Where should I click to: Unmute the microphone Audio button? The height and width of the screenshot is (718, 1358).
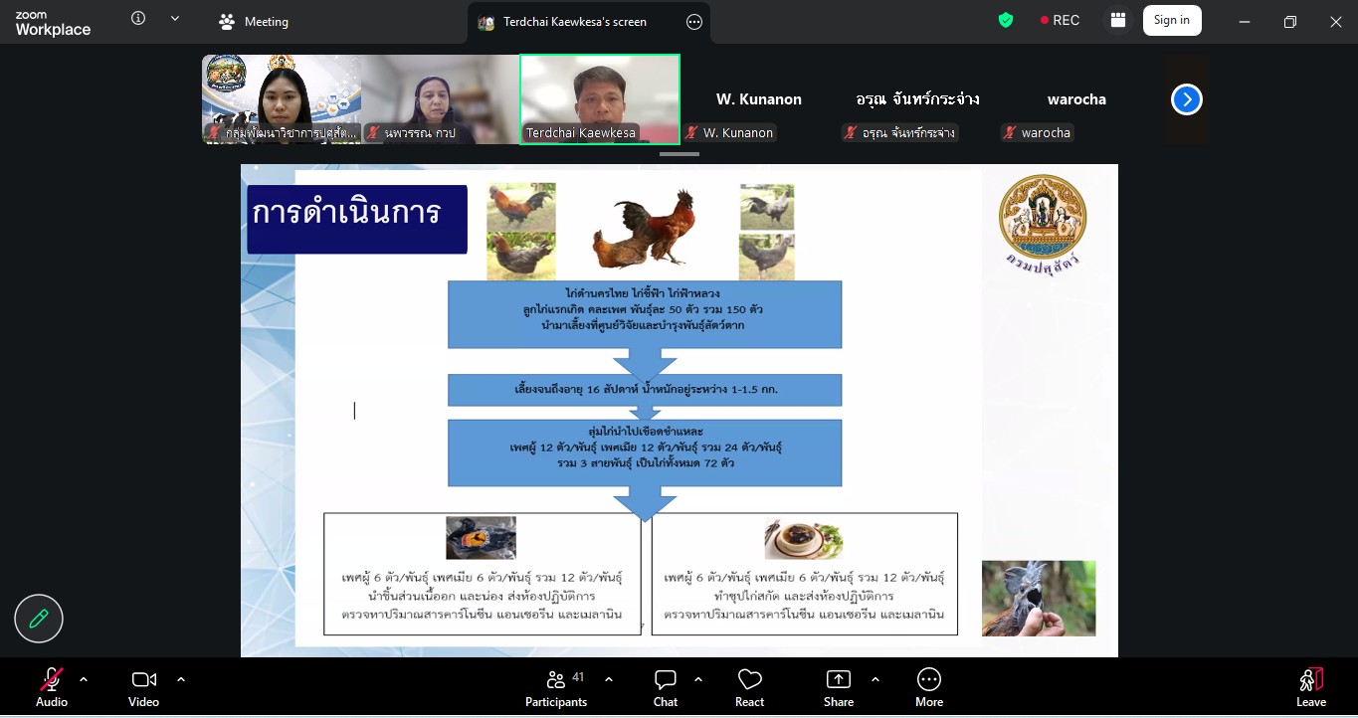click(52, 687)
